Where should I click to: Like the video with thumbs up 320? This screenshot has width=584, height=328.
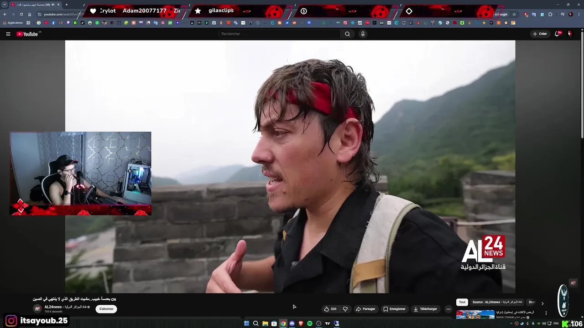point(330,309)
